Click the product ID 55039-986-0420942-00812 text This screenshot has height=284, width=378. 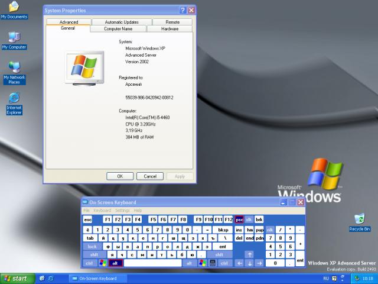pyautogui.click(x=149, y=98)
